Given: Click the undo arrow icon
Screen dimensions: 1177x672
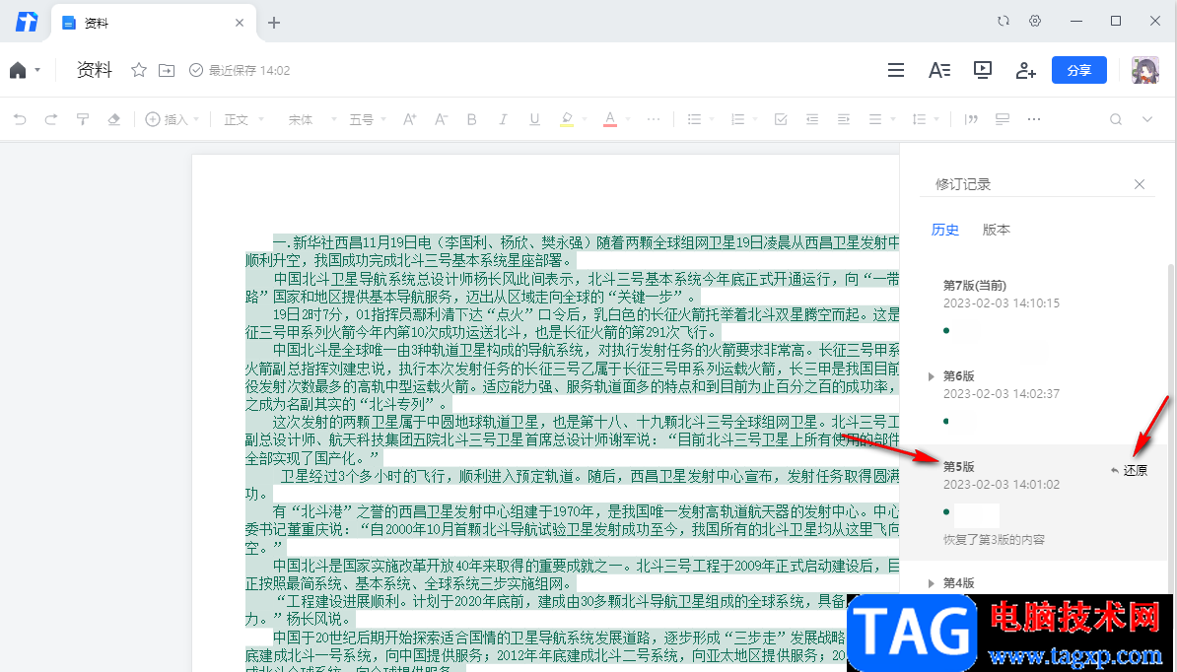Looking at the screenshot, I should click(21, 119).
